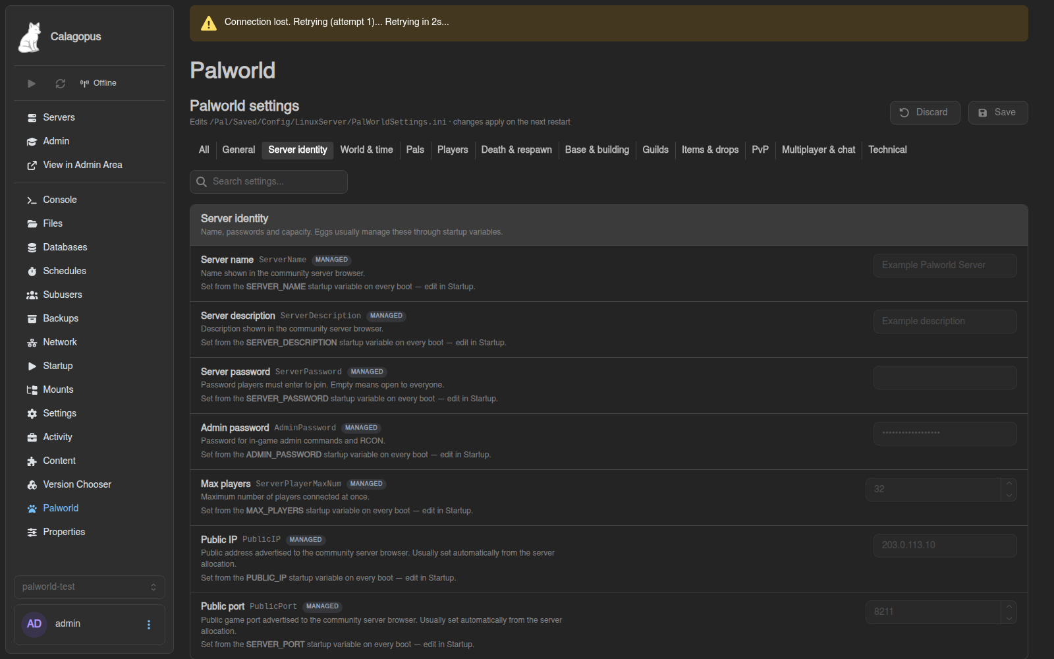Image resolution: width=1054 pixels, height=659 pixels.
Task: Switch to the PvP tab
Action: pos(760,150)
